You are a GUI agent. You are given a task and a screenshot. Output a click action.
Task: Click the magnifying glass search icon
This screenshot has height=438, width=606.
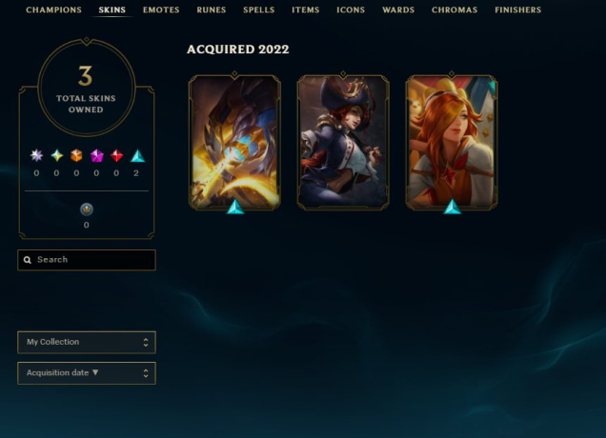point(28,260)
